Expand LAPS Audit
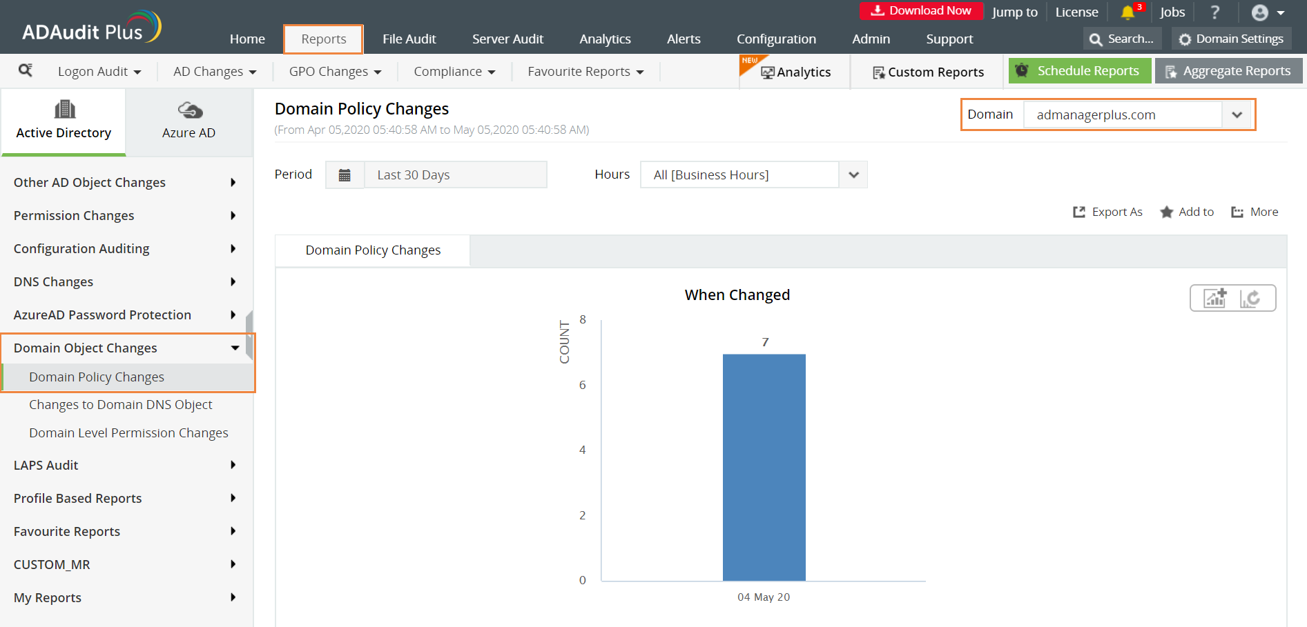Screen dimensions: 1307x627 [x=126, y=466]
